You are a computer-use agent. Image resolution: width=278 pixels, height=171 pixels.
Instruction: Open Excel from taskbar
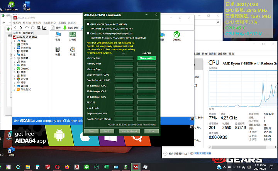click(x=106, y=167)
